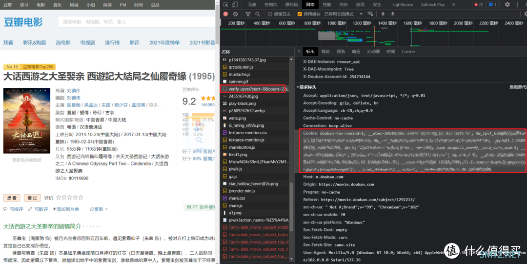The height and width of the screenshot is (264, 527).
Task: Activate the inspect element picker icon
Action: pos(226,5)
